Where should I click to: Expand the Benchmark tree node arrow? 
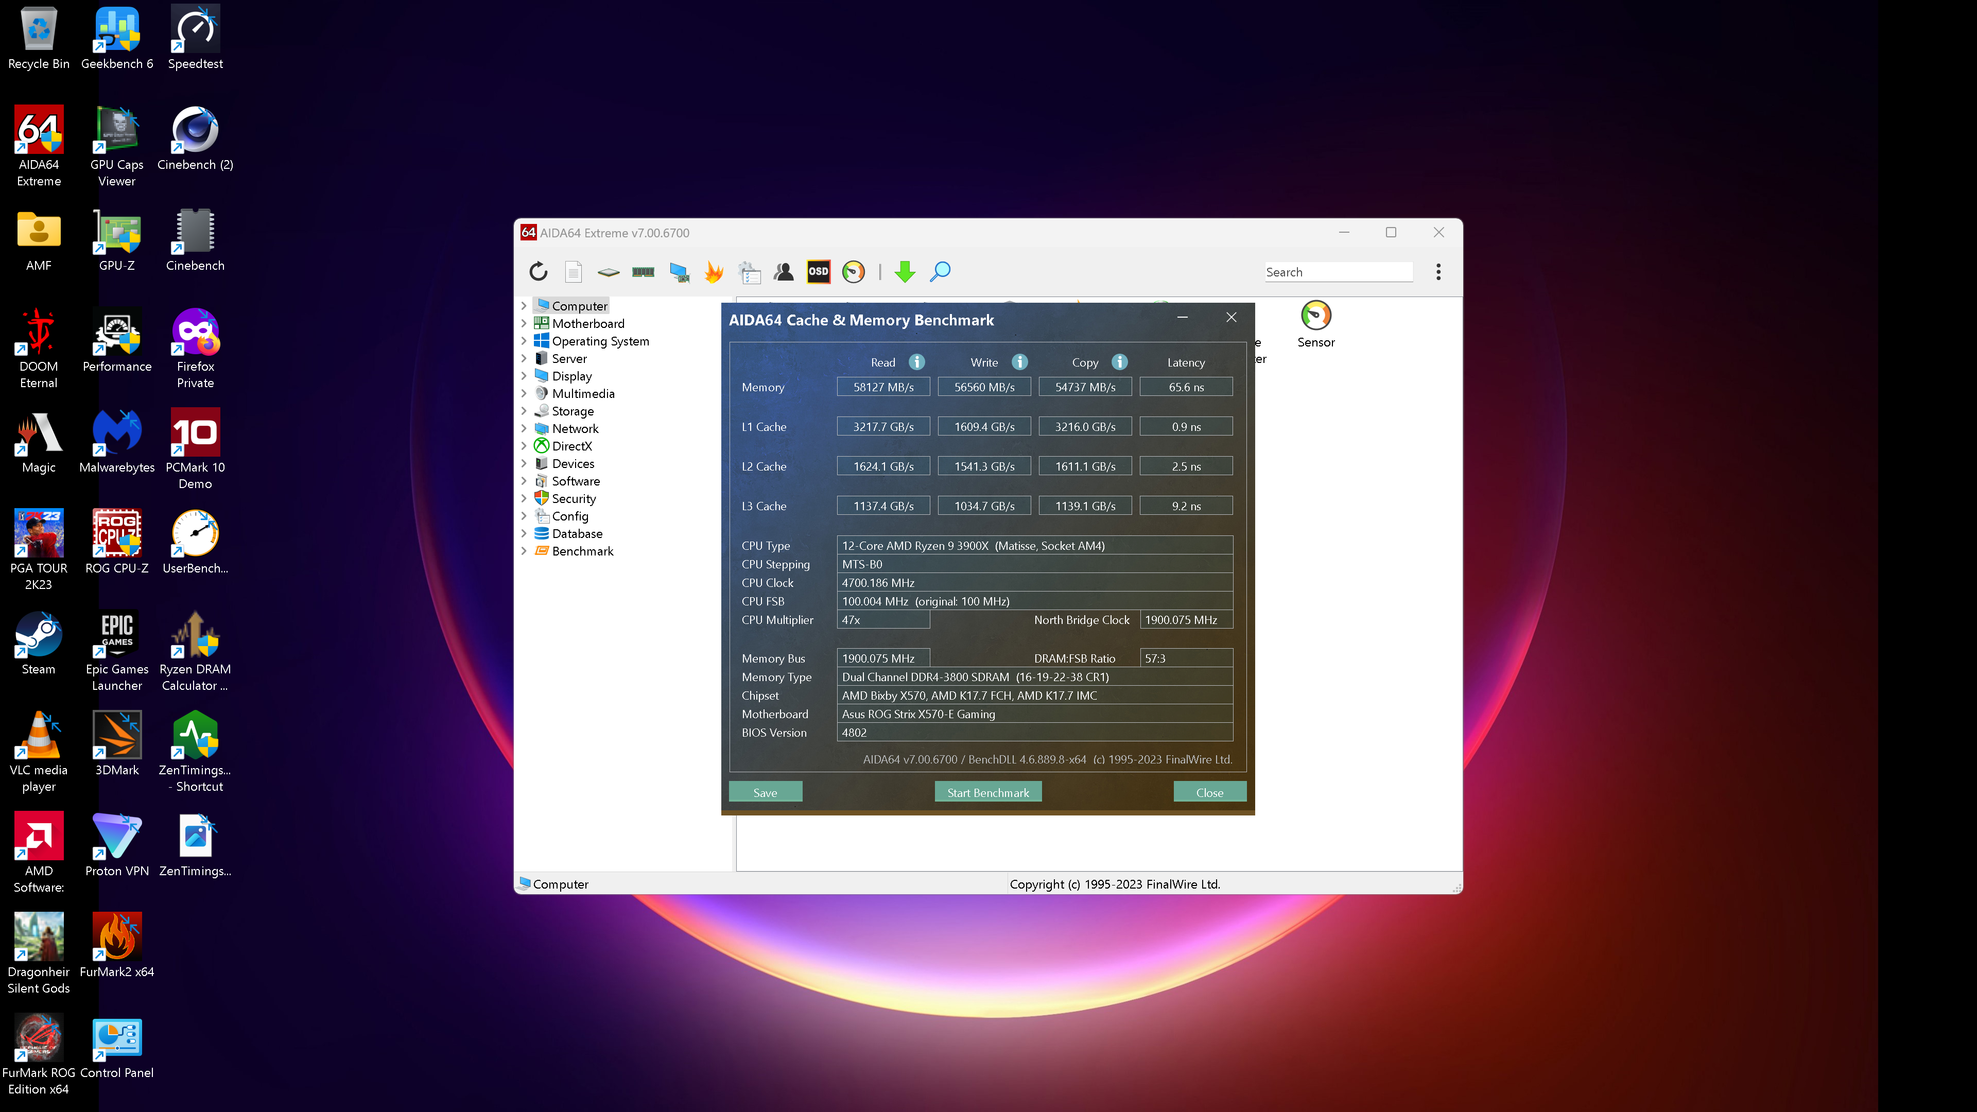point(524,551)
